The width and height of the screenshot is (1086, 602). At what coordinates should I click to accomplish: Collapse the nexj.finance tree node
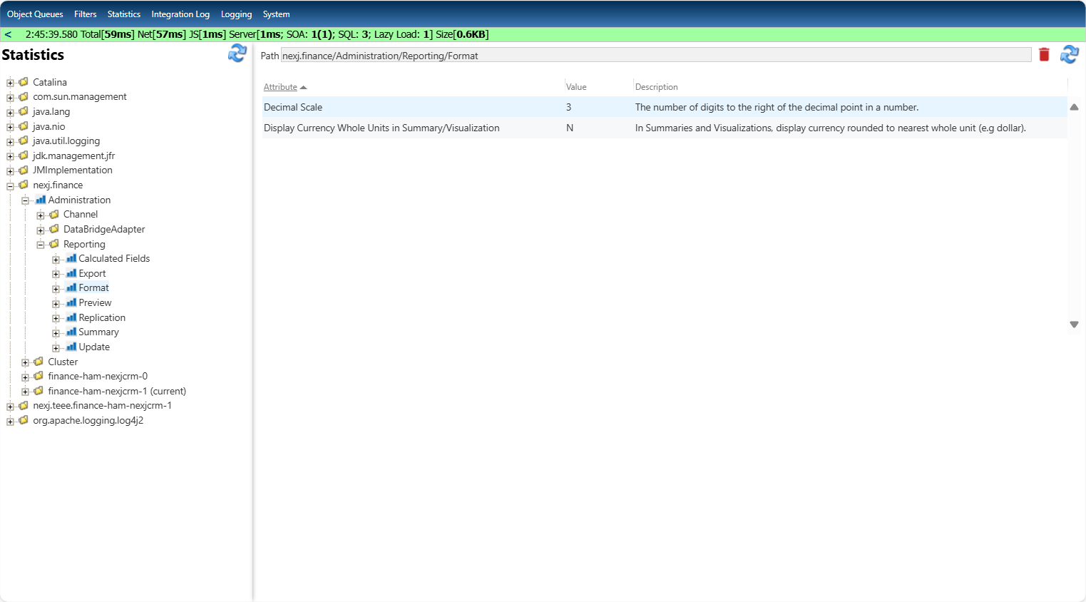coord(10,185)
